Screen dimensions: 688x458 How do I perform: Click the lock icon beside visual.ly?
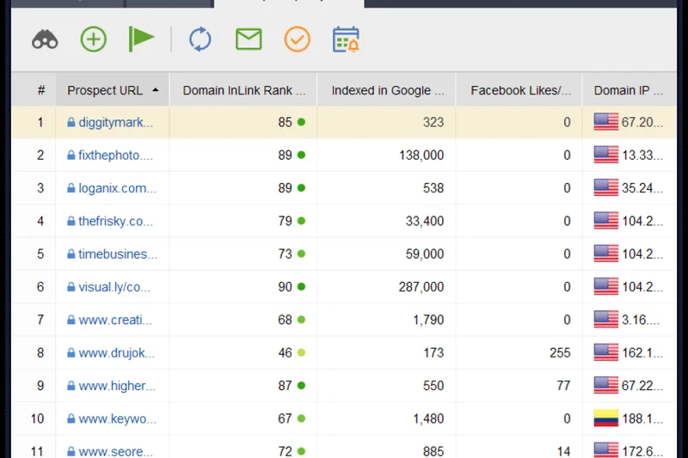pyautogui.click(x=71, y=286)
